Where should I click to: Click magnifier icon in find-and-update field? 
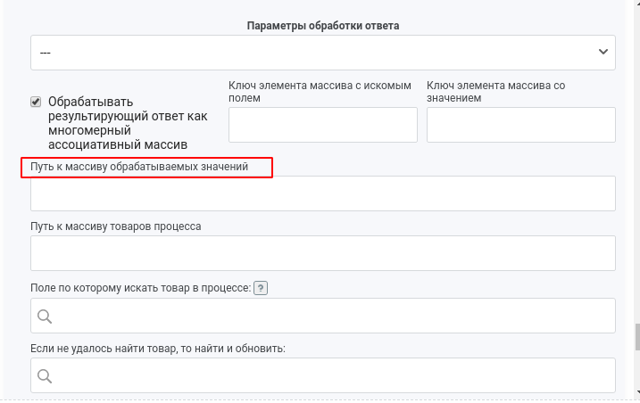[45, 376]
